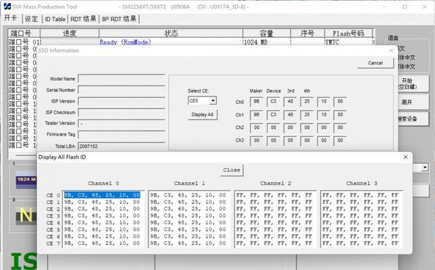Select CE 7 row in Channel 3 list

coord(361,243)
